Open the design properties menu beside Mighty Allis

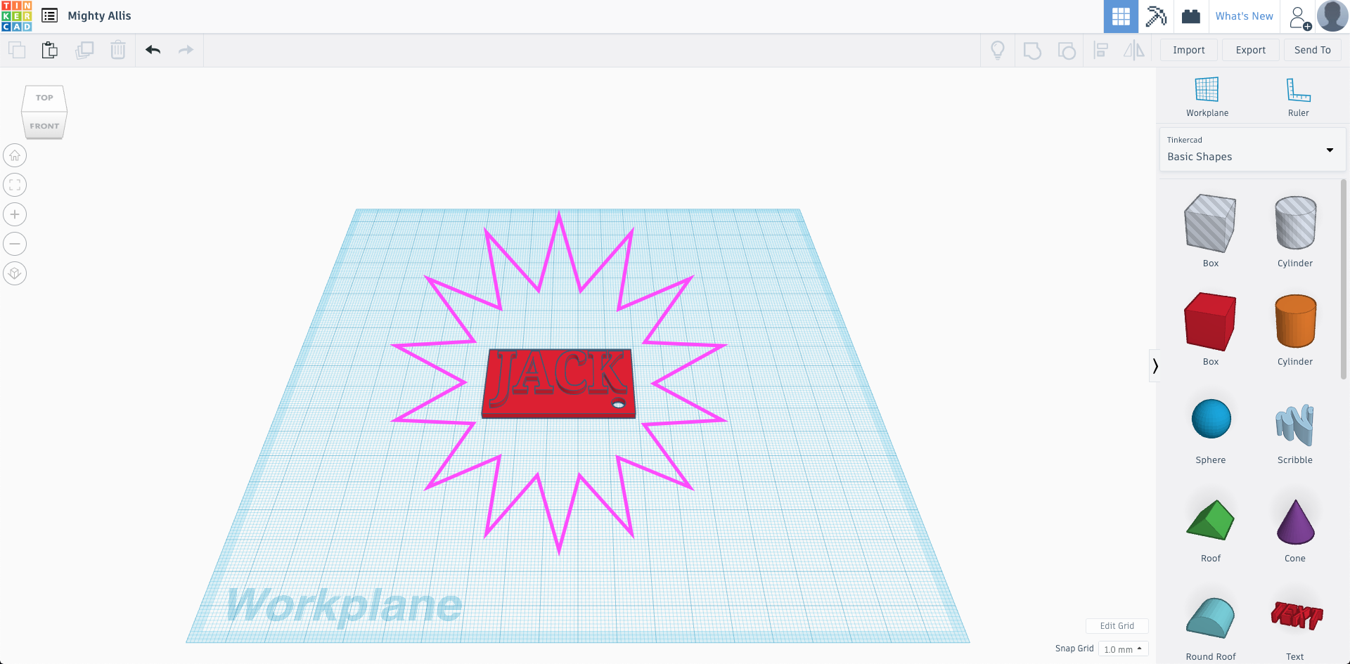49,15
